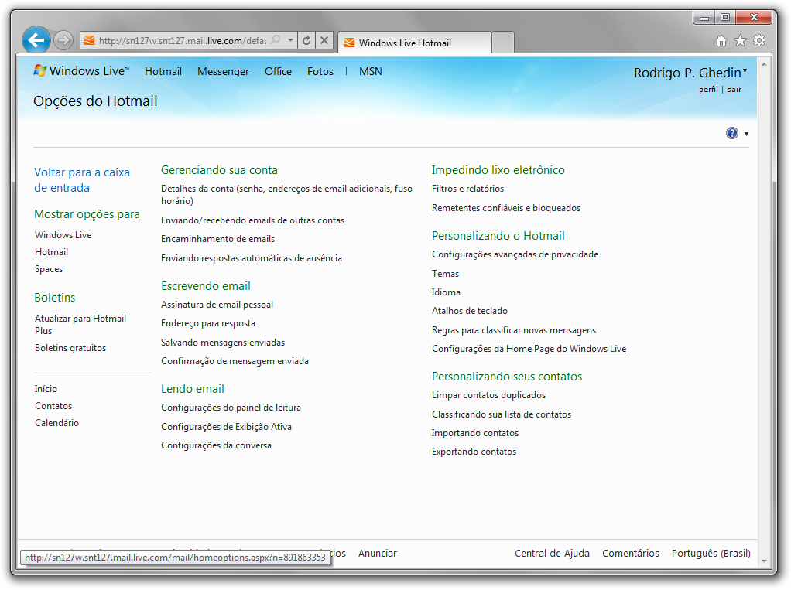Image resolution: width=791 pixels, height=590 pixels.
Task: Navigate back with the back arrow
Action: pyautogui.click(x=36, y=39)
